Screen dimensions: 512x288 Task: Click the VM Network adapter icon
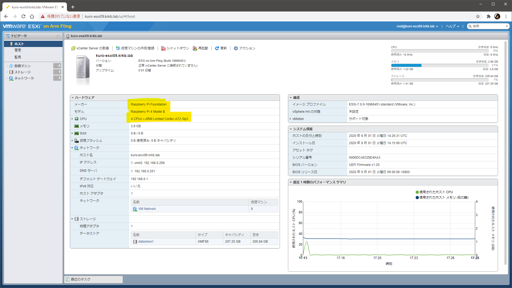click(135, 209)
